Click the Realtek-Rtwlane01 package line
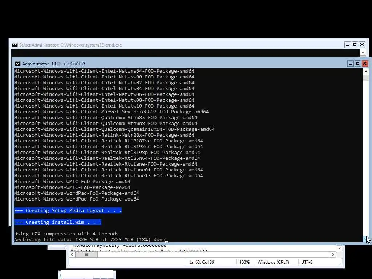Viewport: 372px width, 279px height. 108,170
